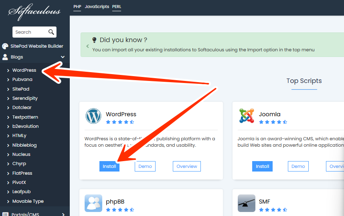Select SitePad in the Blogs list
Screen dimensions: 344x216
click(21, 89)
